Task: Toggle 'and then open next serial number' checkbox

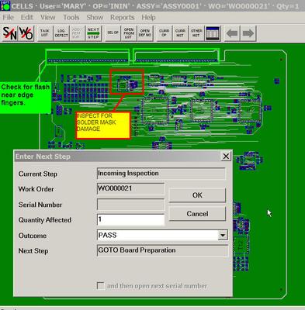Action: click(100, 286)
